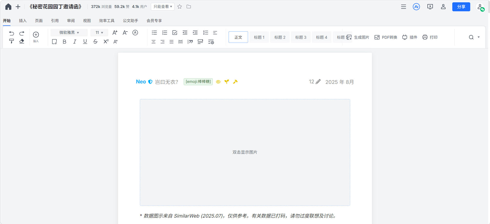Open the user avatar account menu
Screen dimensions: 490x224
pyautogui.click(x=480, y=7)
